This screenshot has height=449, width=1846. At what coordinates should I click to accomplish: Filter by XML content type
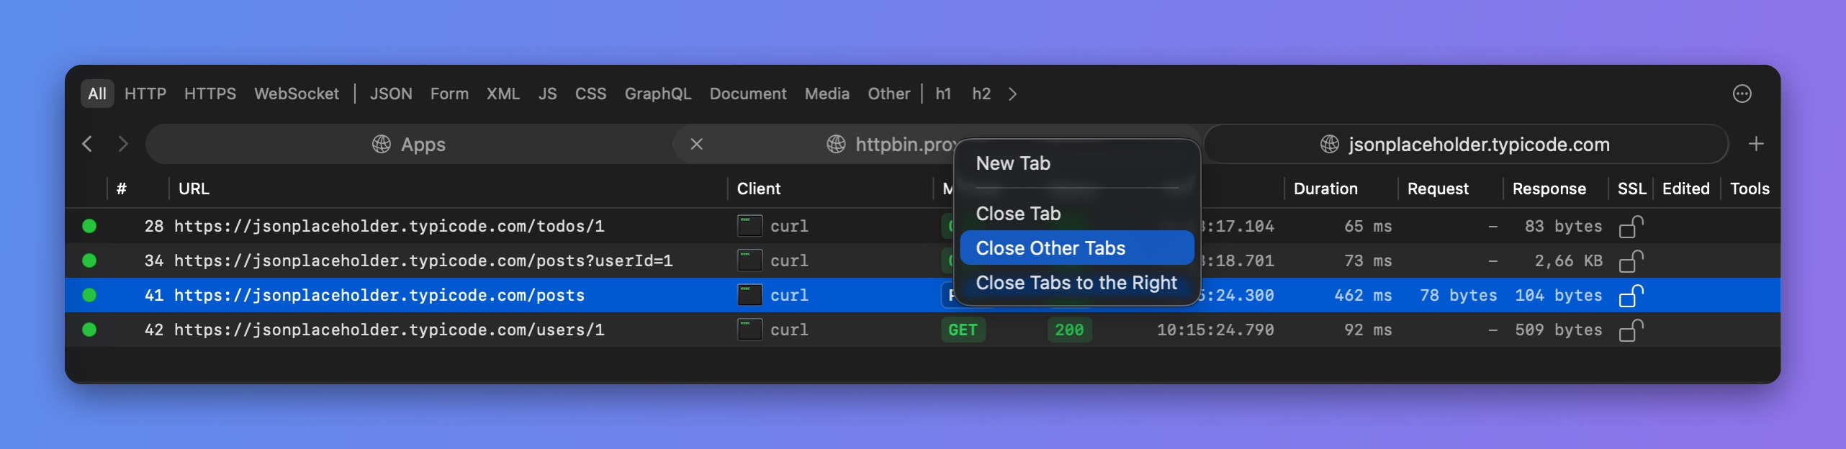coord(503,94)
